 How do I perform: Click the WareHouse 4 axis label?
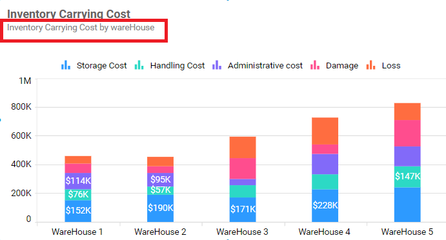coord(324,232)
